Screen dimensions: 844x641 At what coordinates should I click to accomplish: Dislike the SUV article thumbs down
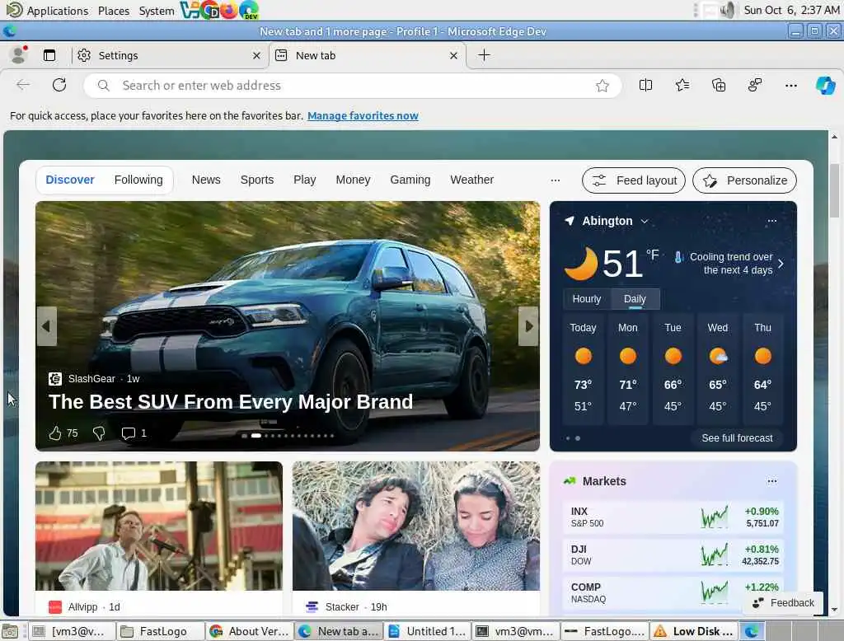pos(99,433)
